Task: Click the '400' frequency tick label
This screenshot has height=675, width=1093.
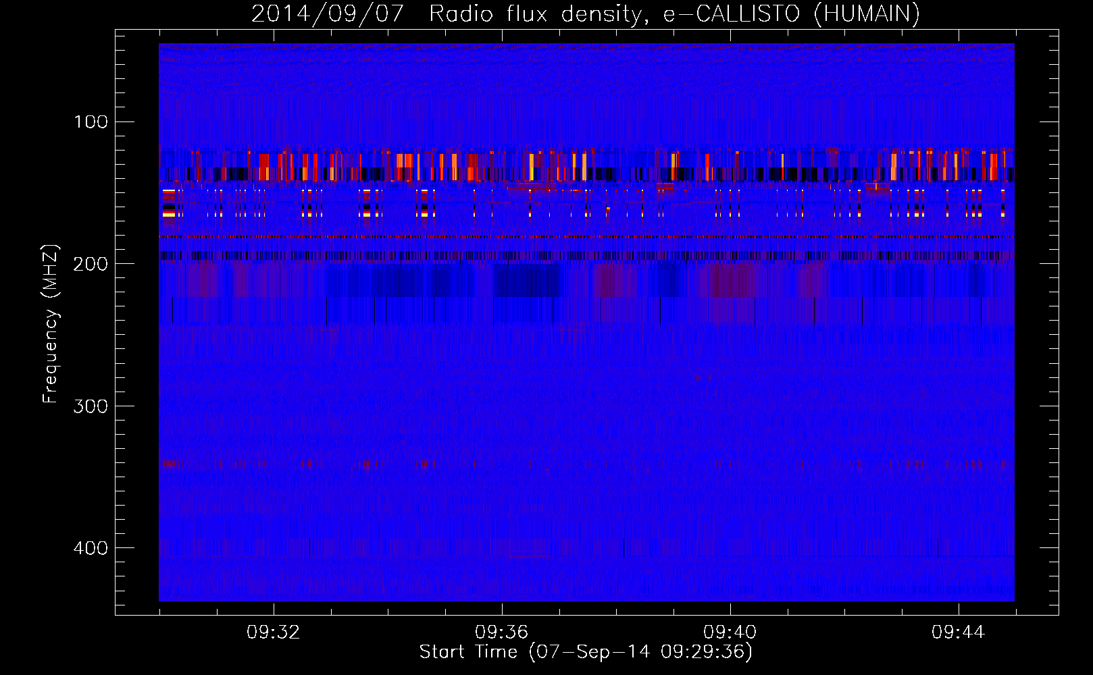Action: click(x=91, y=547)
